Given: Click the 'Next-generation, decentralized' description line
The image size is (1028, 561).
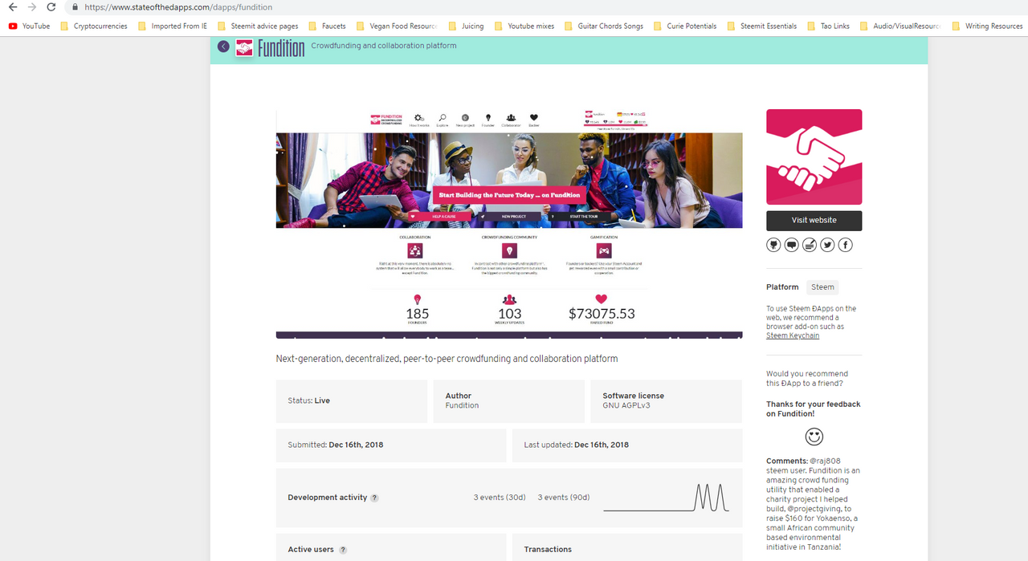Looking at the screenshot, I should coord(447,359).
